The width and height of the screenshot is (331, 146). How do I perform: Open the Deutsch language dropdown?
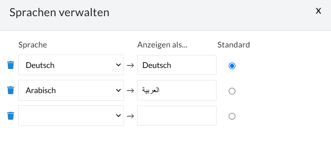pos(71,65)
